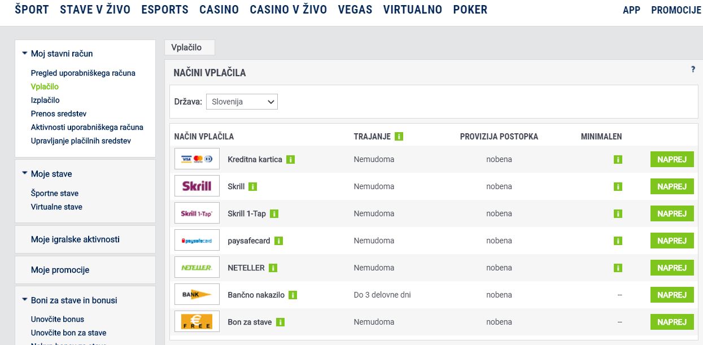
Task: Open the CASINO top menu item
Action: click(x=219, y=10)
